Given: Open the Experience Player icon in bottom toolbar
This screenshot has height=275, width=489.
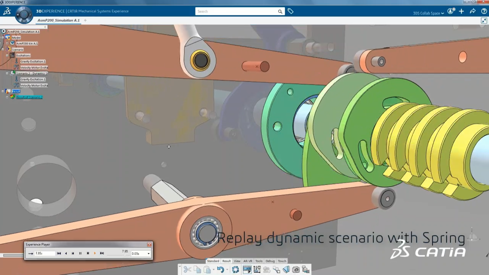Looking at the screenshot, I should 247,269.
